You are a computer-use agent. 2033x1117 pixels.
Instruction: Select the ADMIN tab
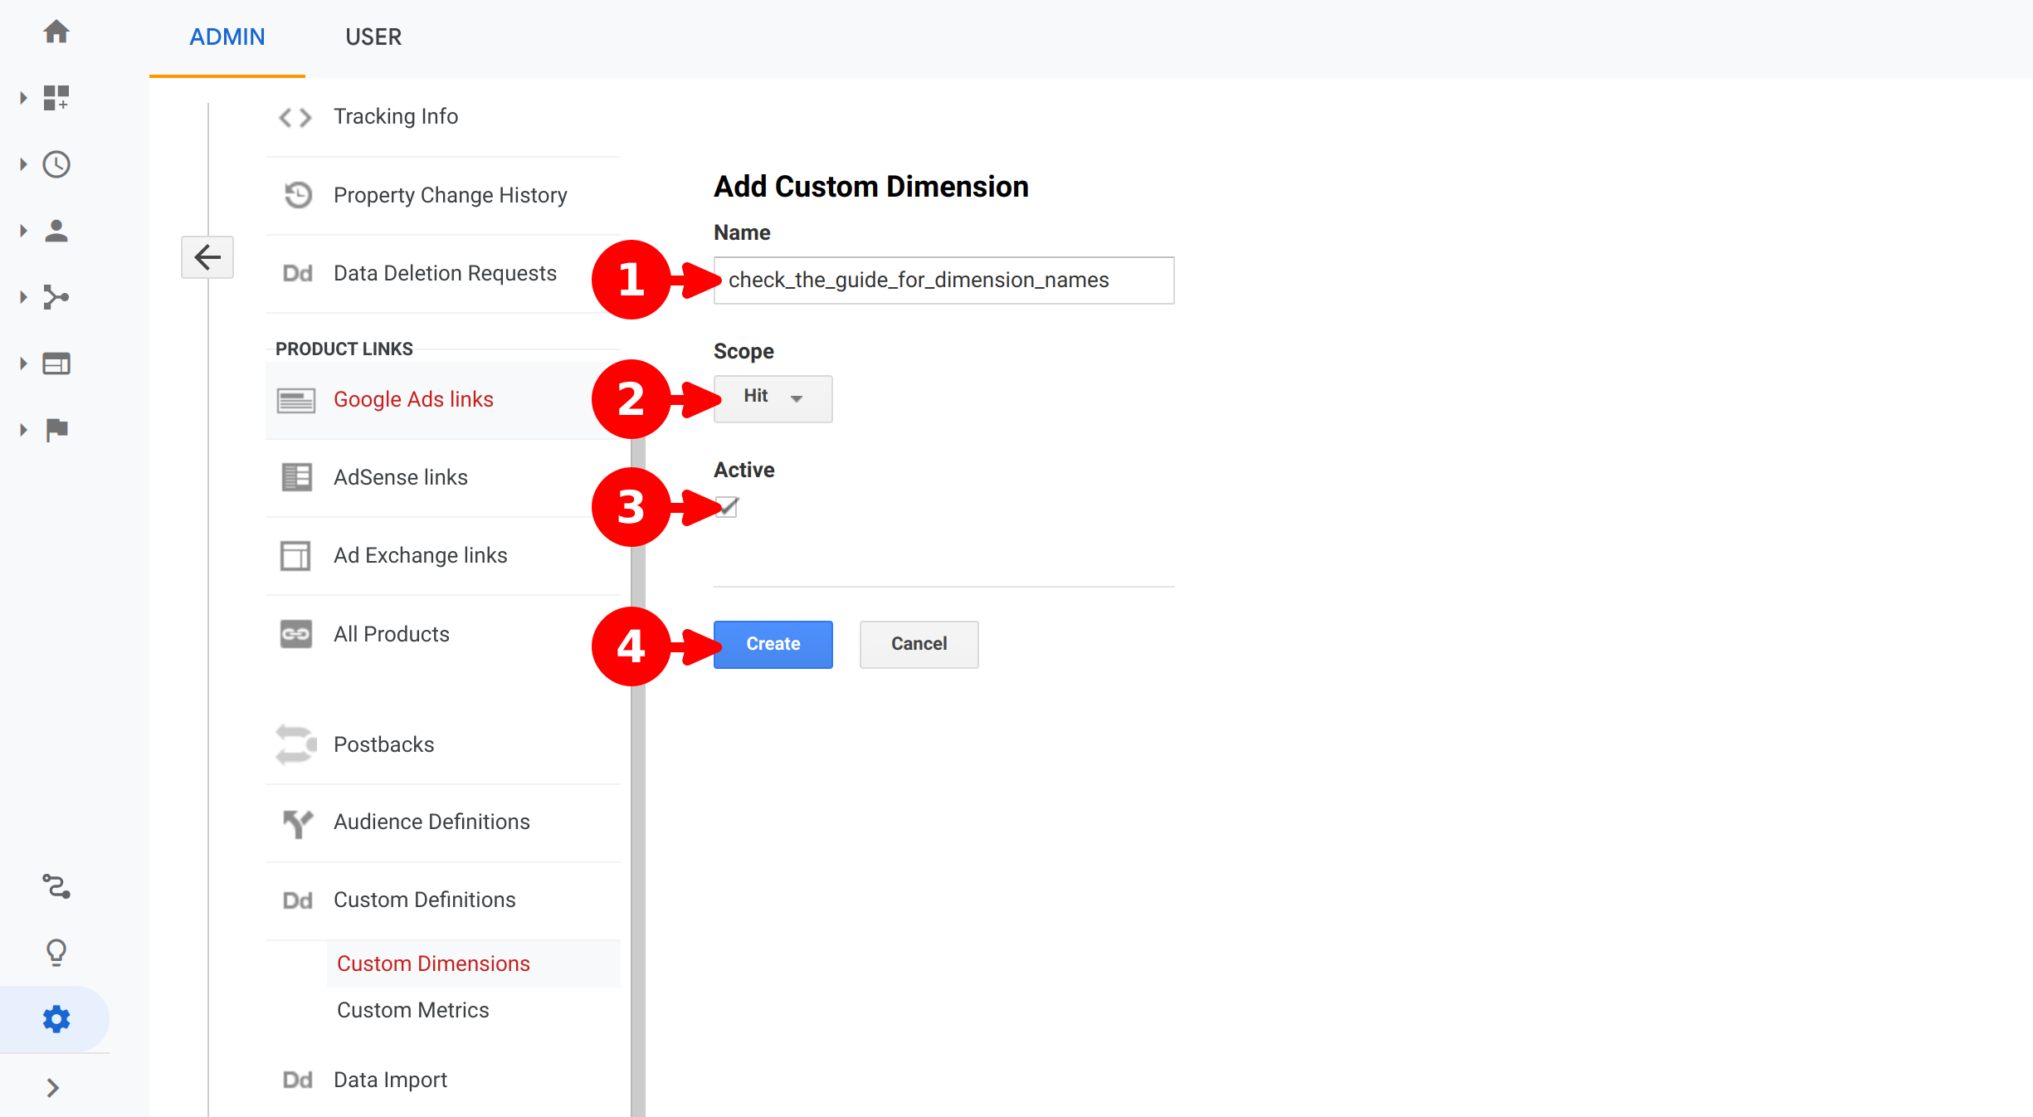(x=227, y=37)
